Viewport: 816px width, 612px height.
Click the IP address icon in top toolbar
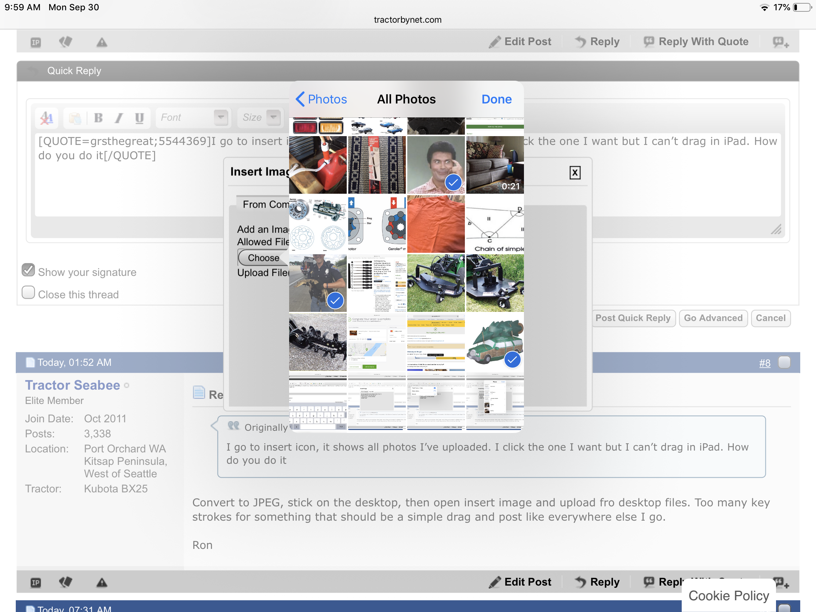click(36, 43)
